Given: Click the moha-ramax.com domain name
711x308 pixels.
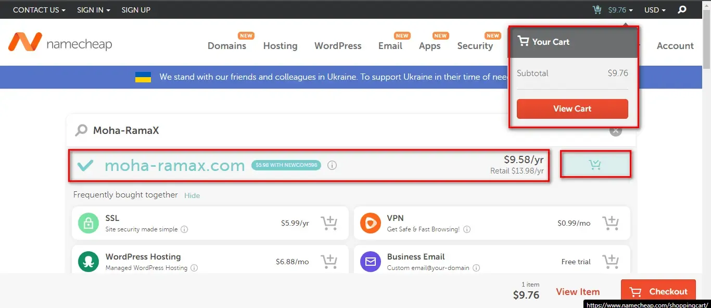Looking at the screenshot, I should pyautogui.click(x=175, y=166).
